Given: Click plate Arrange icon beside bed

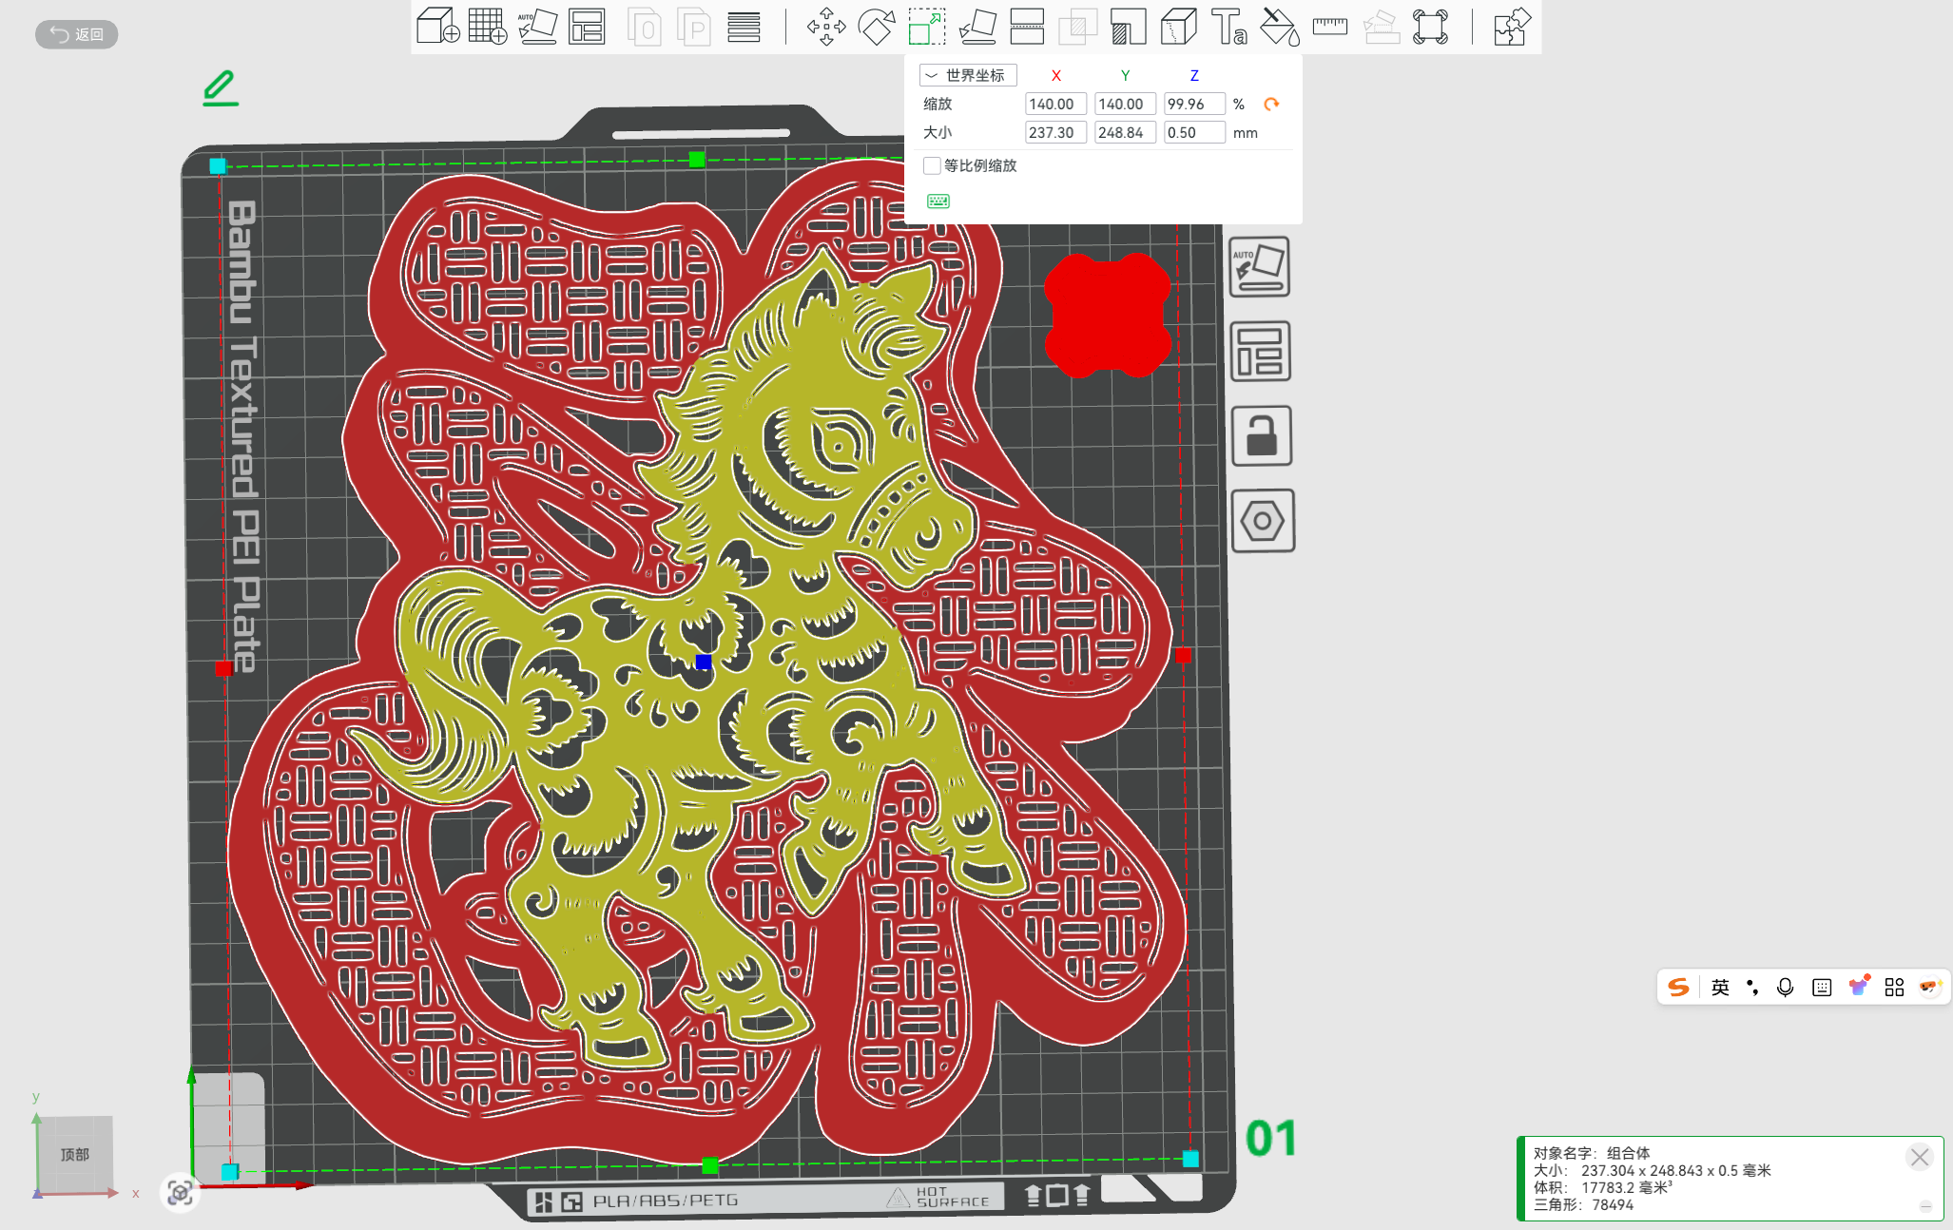Looking at the screenshot, I should pos(1261,352).
